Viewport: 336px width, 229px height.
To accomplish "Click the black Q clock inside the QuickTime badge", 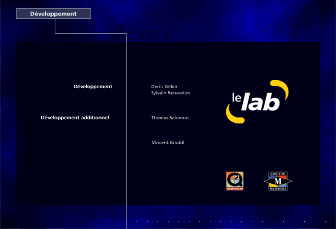I will [234, 179].
